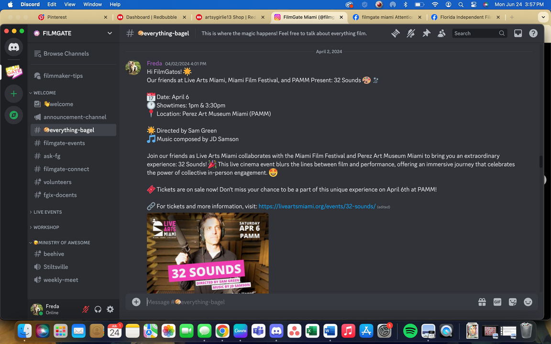Screen dimensions: 551x344
Task: Toggle headphones deafen in user panel
Action: coord(98,309)
